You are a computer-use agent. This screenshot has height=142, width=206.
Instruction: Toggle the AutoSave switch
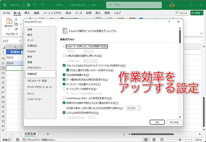tap(26, 5)
